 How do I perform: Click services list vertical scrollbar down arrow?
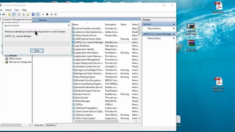(140, 118)
